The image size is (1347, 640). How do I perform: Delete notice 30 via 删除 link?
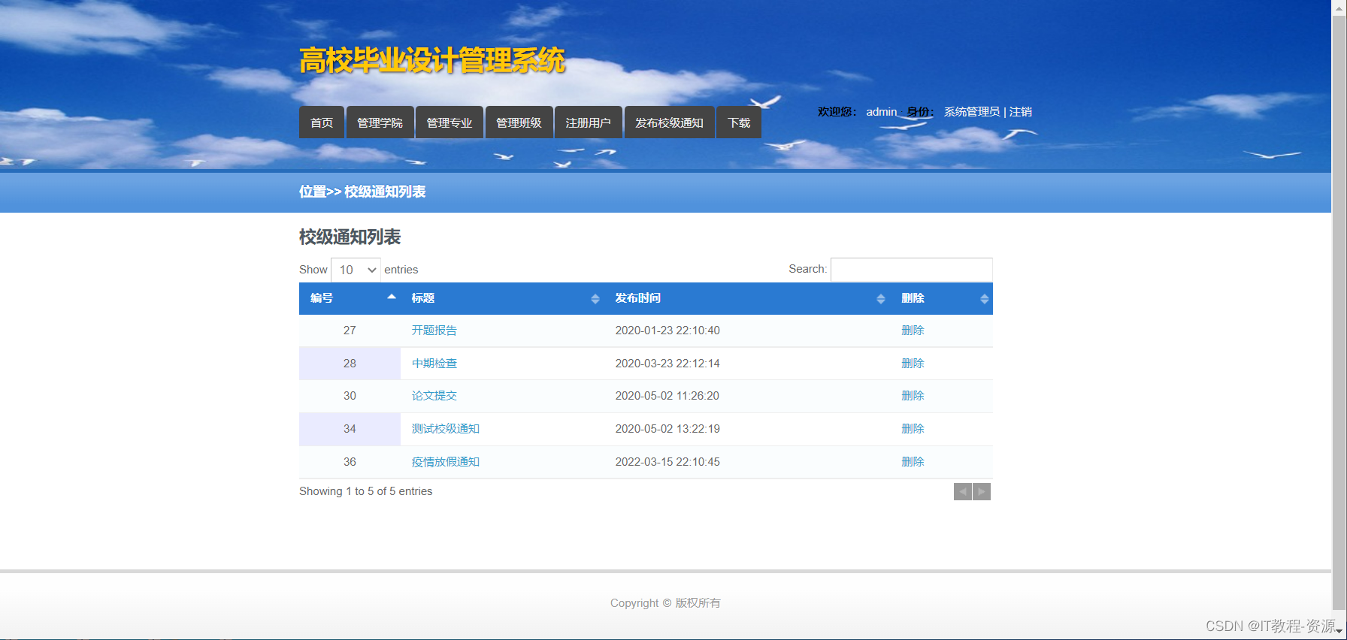[913, 396]
